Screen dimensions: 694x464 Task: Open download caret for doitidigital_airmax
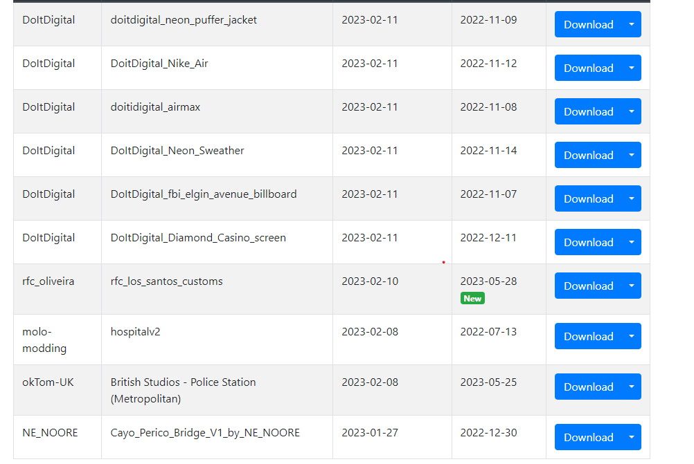(x=632, y=111)
